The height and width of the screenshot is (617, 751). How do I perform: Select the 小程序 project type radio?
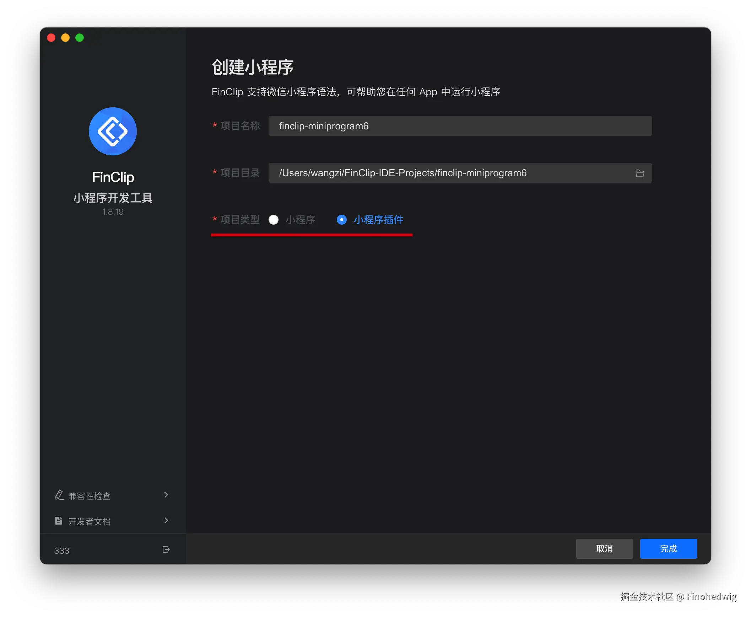click(x=274, y=220)
